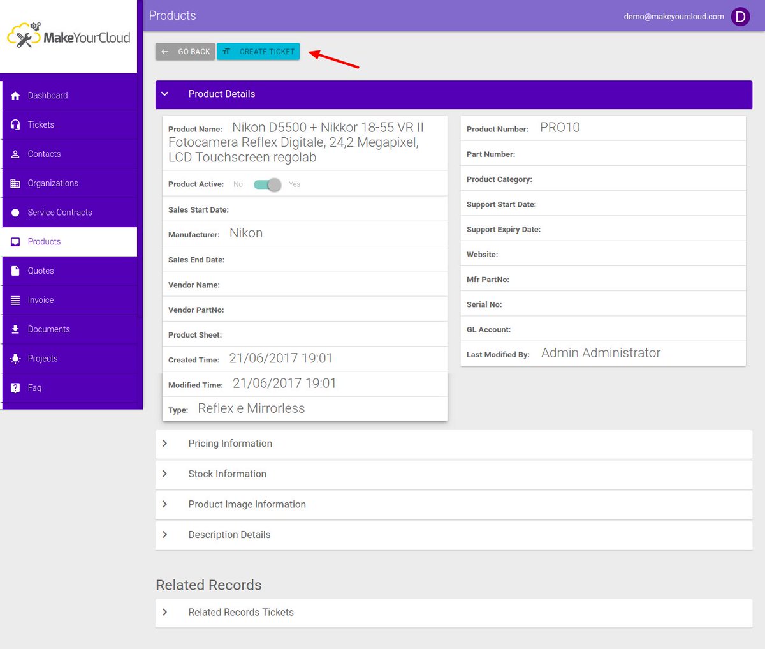
Task: Expand the Product Image Information section
Action: point(454,504)
